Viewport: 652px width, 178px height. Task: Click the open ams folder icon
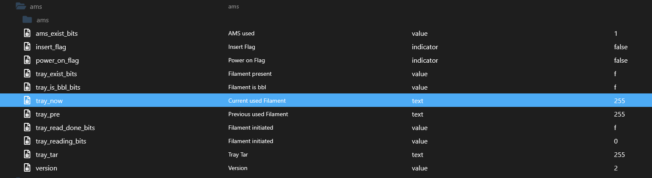[21, 6]
